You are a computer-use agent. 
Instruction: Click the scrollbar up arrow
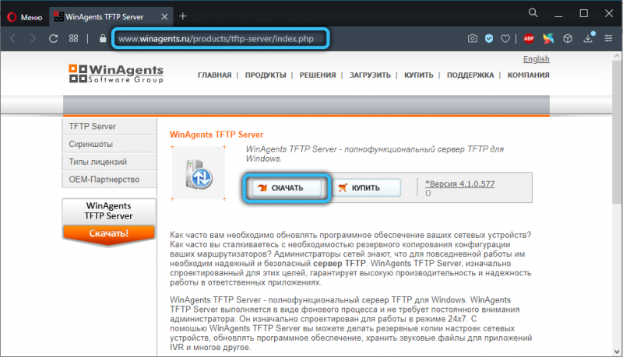click(x=617, y=56)
